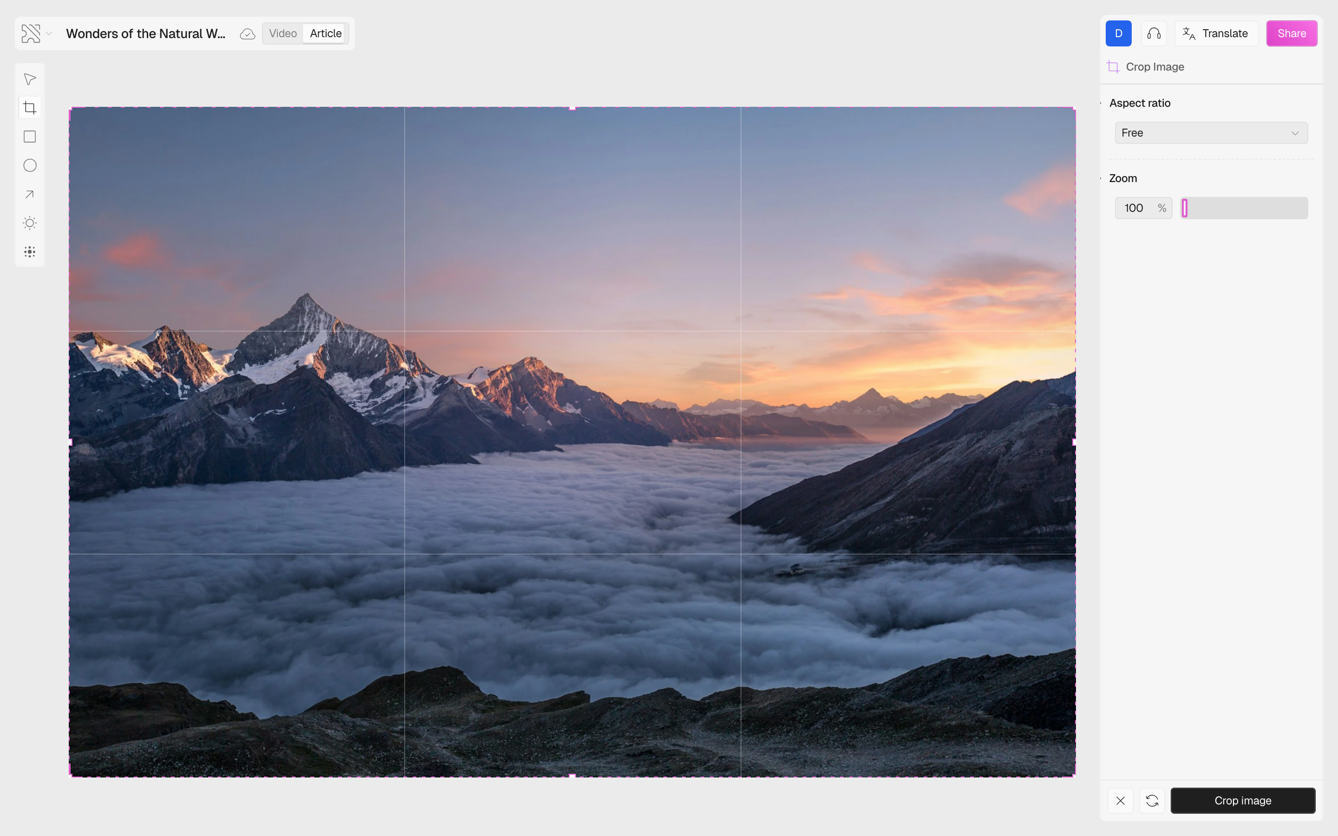Click the Share button
This screenshot has height=836, width=1338.
pos(1292,33)
